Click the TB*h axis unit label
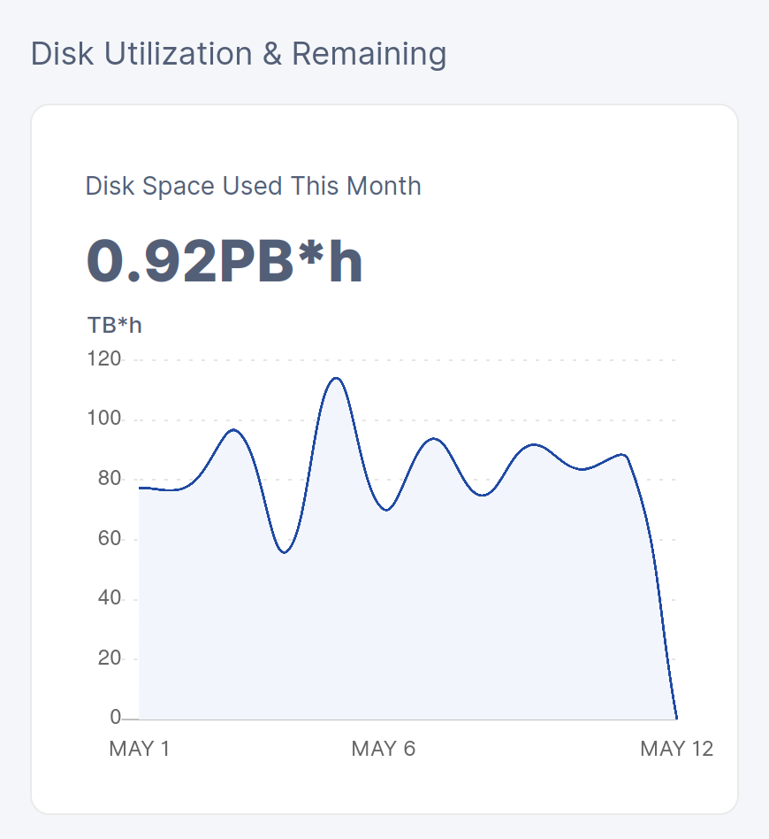 point(114,325)
